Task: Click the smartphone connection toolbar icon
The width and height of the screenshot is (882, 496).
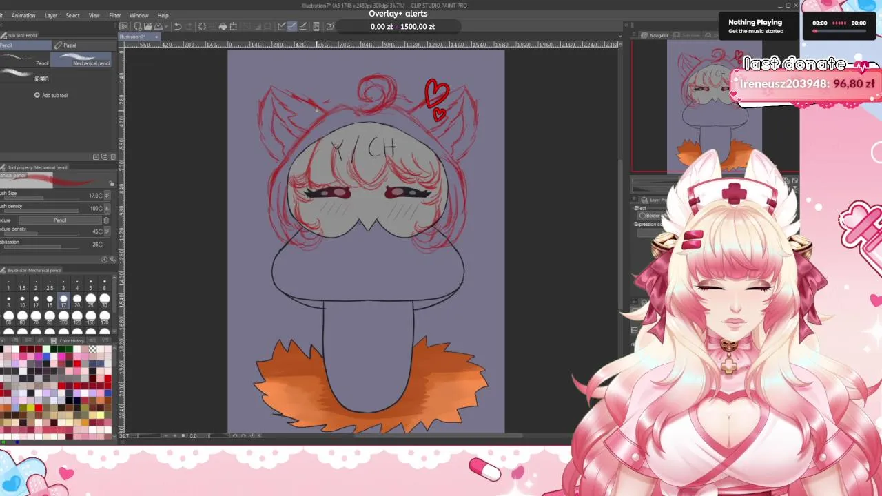Action: pyautogui.click(x=316, y=26)
